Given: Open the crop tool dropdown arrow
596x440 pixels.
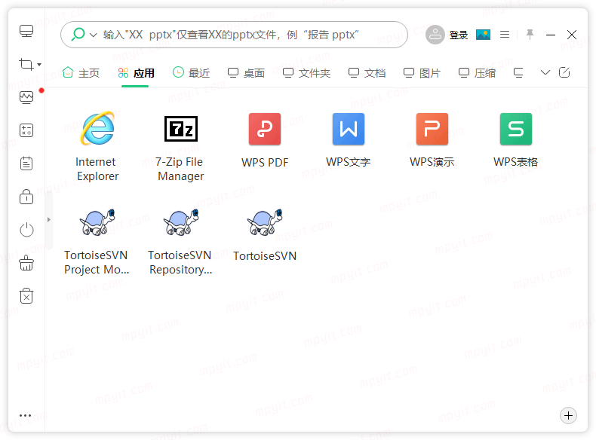Looking at the screenshot, I should pyautogui.click(x=39, y=65).
